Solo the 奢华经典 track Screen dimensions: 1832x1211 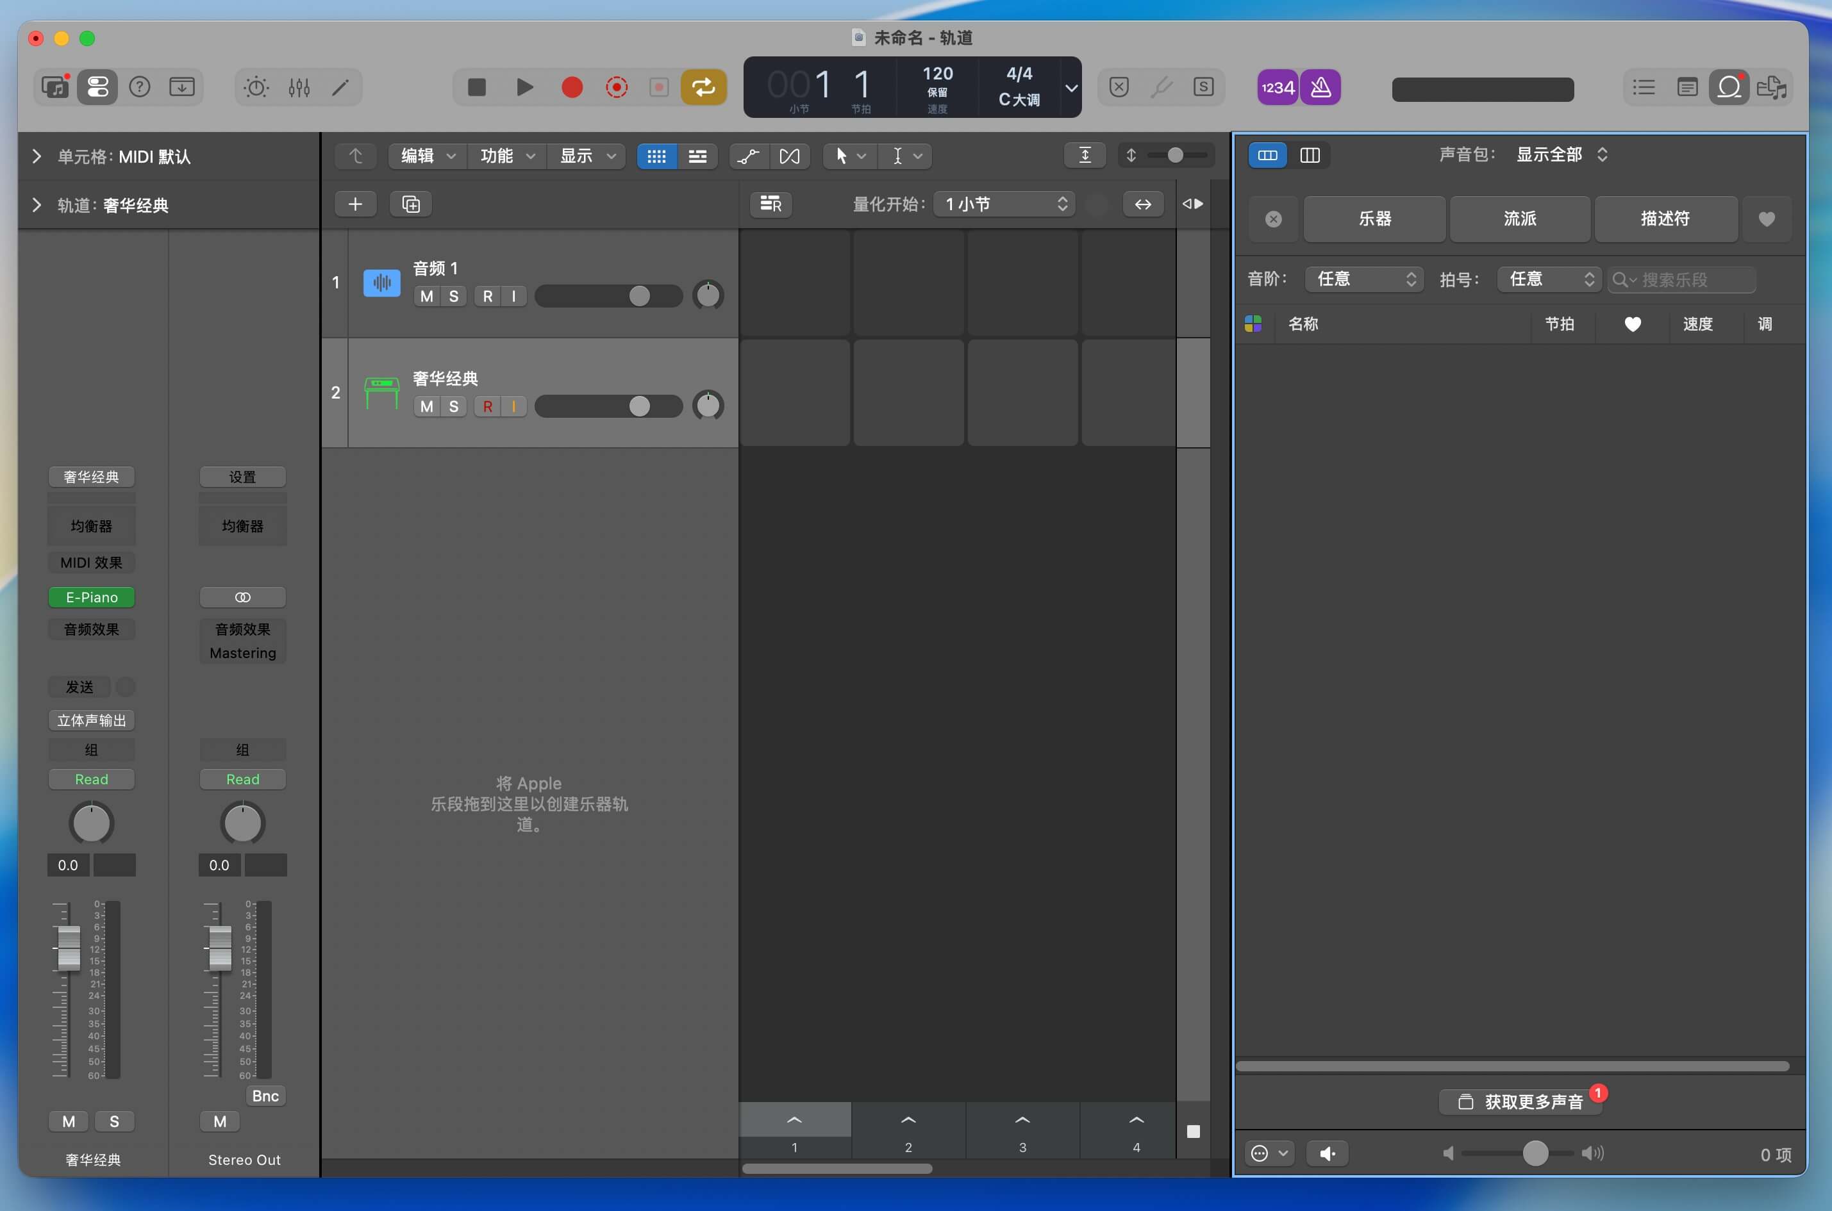point(454,406)
